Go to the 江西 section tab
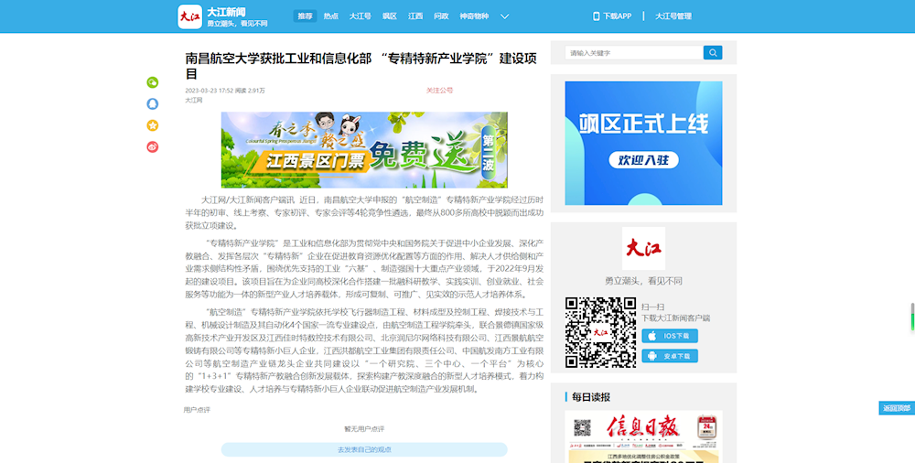This screenshot has height=463, width=915. pos(415,16)
